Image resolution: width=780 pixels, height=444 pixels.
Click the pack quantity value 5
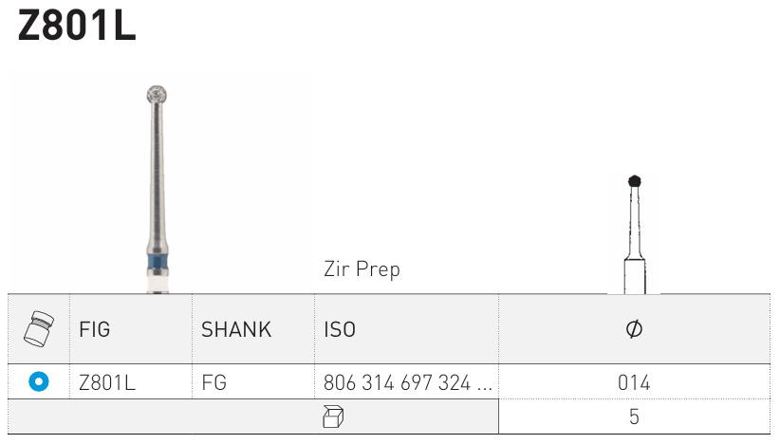634,416
